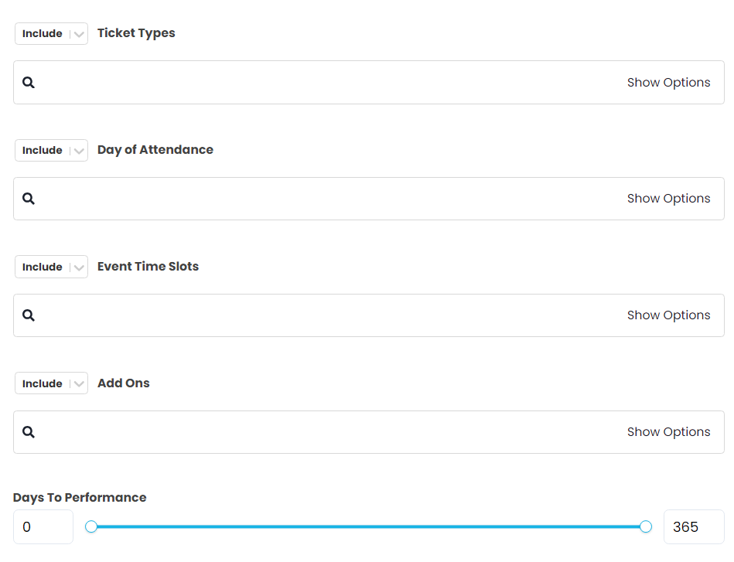Show options for Event Time Slots
The height and width of the screenshot is (562, 734).
pyautogui.click(x=668, y=315)
